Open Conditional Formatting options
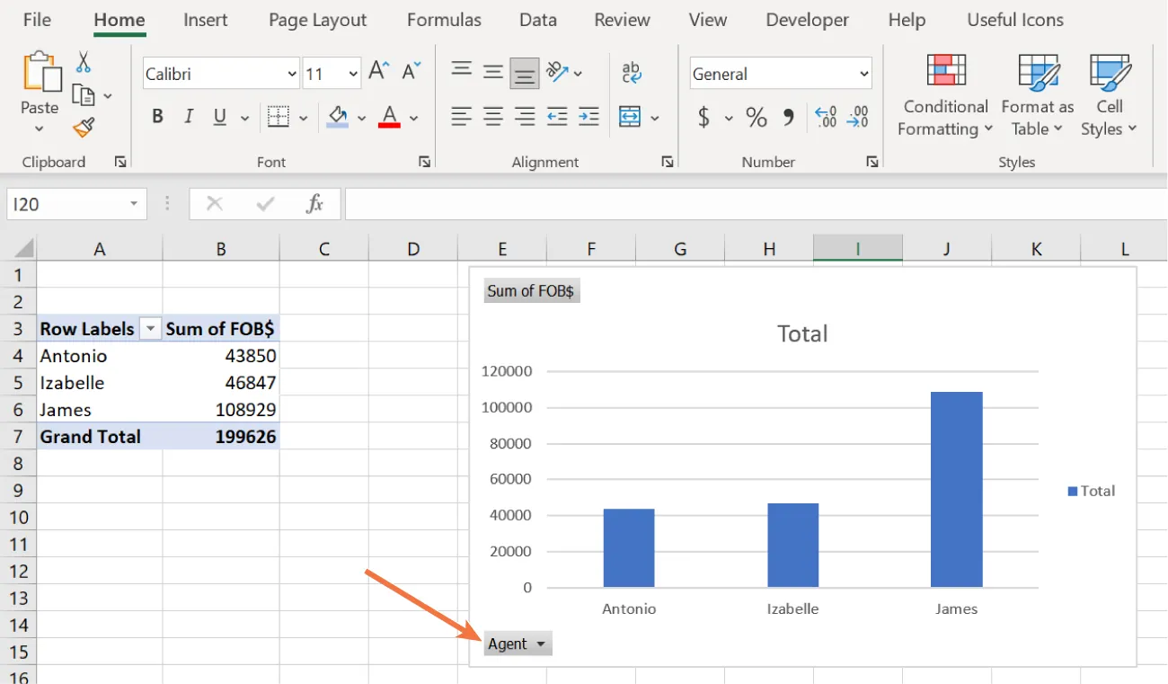The width and height of the screenshot is (1168, 684). (943, 94)
